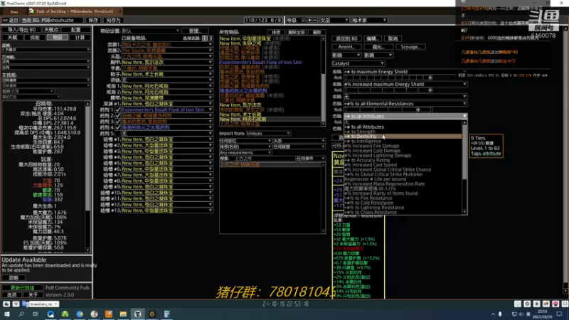Choose '#% increased Rarity of Items found'
The height and width of the screenshot is (320, 569).
click(403, 193)
